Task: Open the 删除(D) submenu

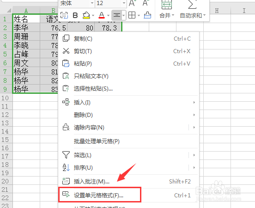Action: [x=128, y=115]
